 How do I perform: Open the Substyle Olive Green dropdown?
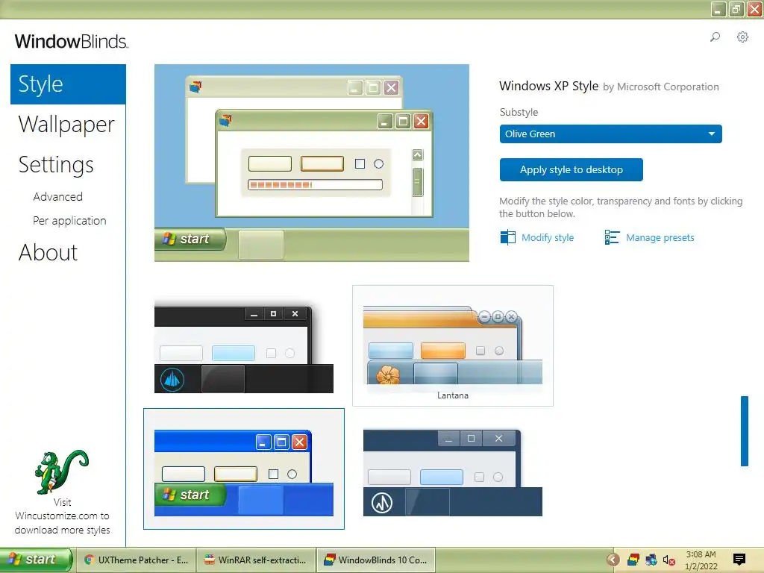click(610, 134)
